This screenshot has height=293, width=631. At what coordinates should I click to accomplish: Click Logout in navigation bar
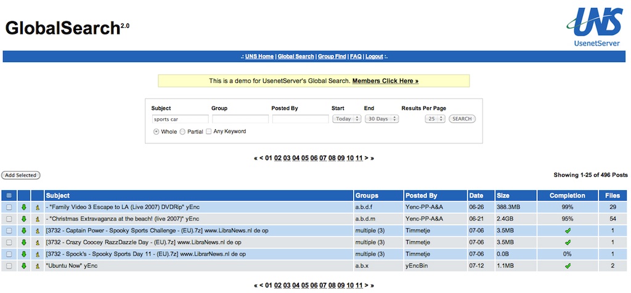374,56
